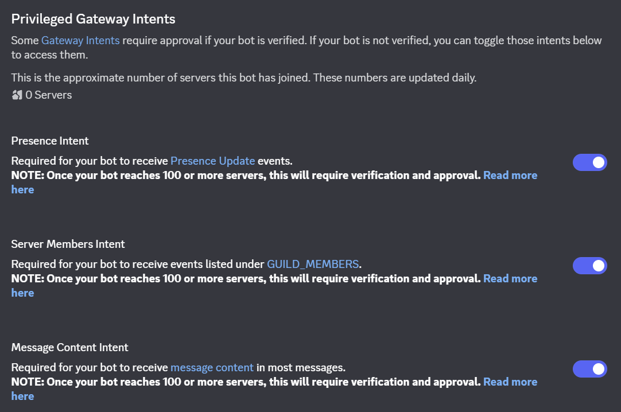Follow the Presence Update link
The height and width of the screenshot is (412, 621).
click(x=213, y=161)
